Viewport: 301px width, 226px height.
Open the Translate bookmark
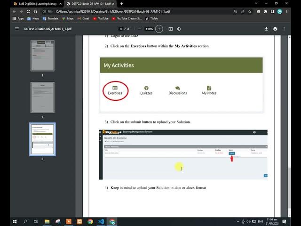click(x=50, y=18)
